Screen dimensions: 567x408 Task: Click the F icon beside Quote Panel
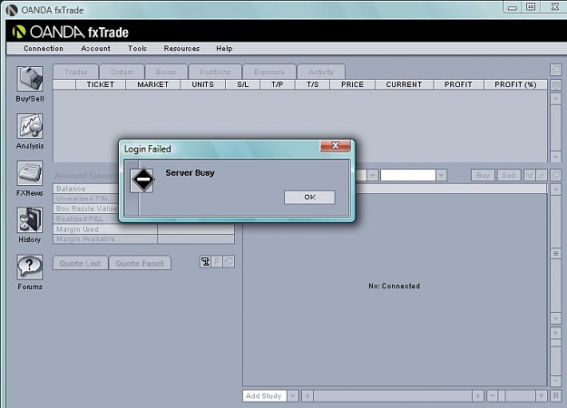point(217,262)
